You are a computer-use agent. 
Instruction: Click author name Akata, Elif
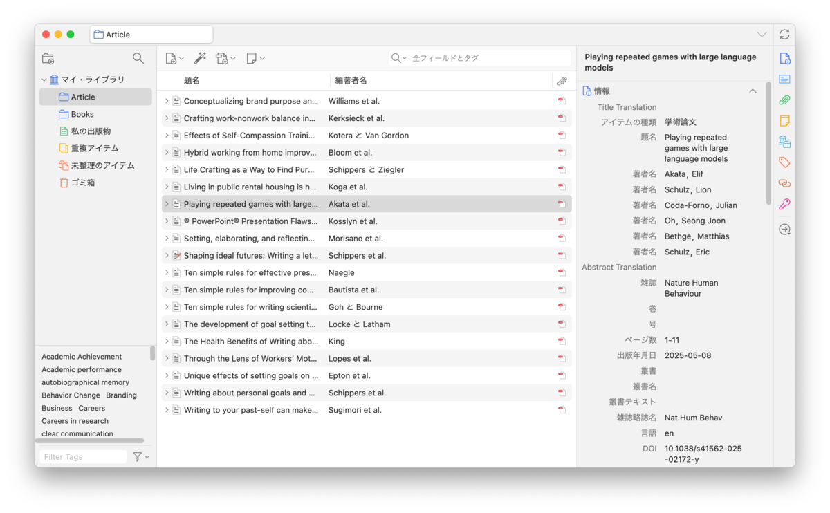(x=683, y=174)
